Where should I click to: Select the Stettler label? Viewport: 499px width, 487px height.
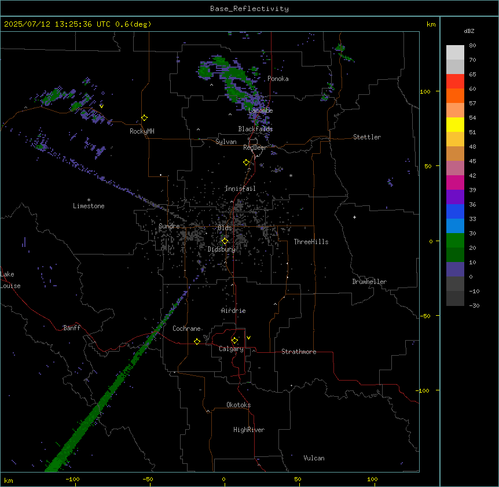(367, 137)
